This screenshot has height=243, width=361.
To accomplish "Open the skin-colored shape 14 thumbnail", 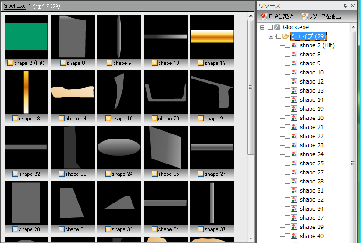I will pyautogui.click(x=73, y=92).
